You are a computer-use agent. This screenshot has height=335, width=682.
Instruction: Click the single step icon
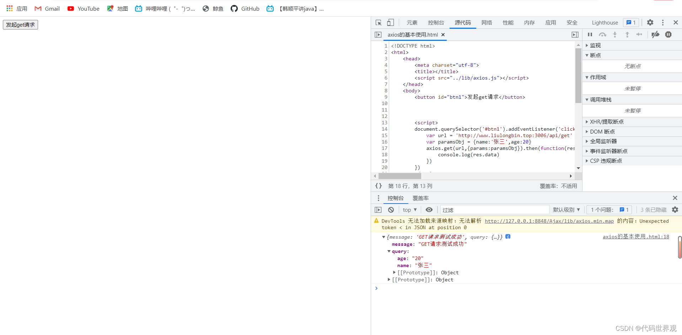639,34
